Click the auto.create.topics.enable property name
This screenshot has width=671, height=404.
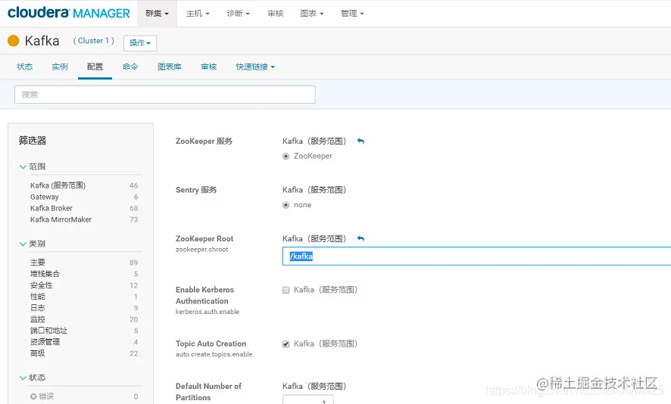click(214, 354)
